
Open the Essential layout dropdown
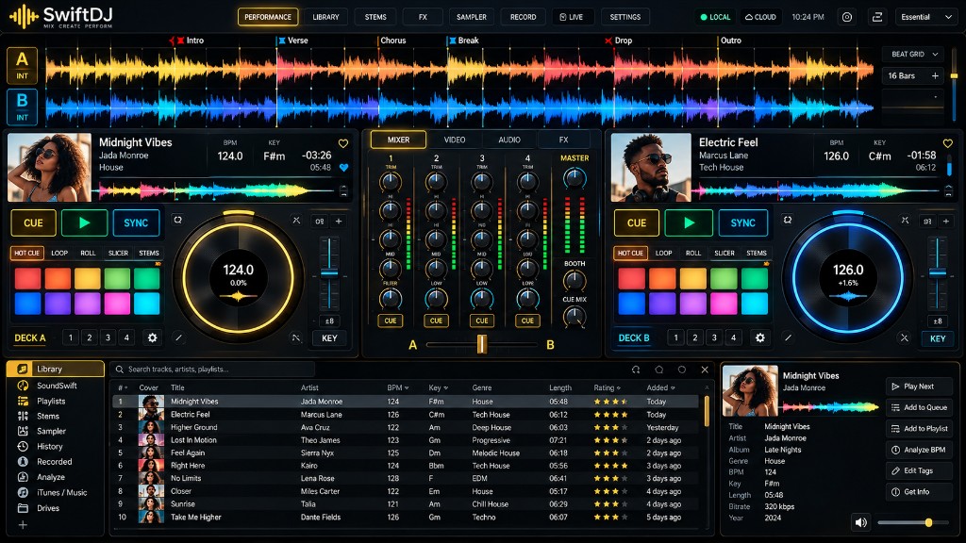(x=926, y=17)
